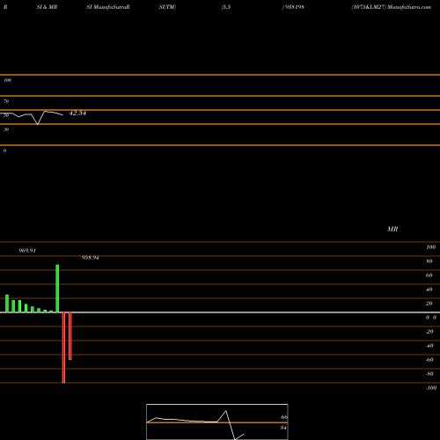Screen dimensions: 440x440
Task: Click the -40 label on right axis
Action: coord(429,346)
